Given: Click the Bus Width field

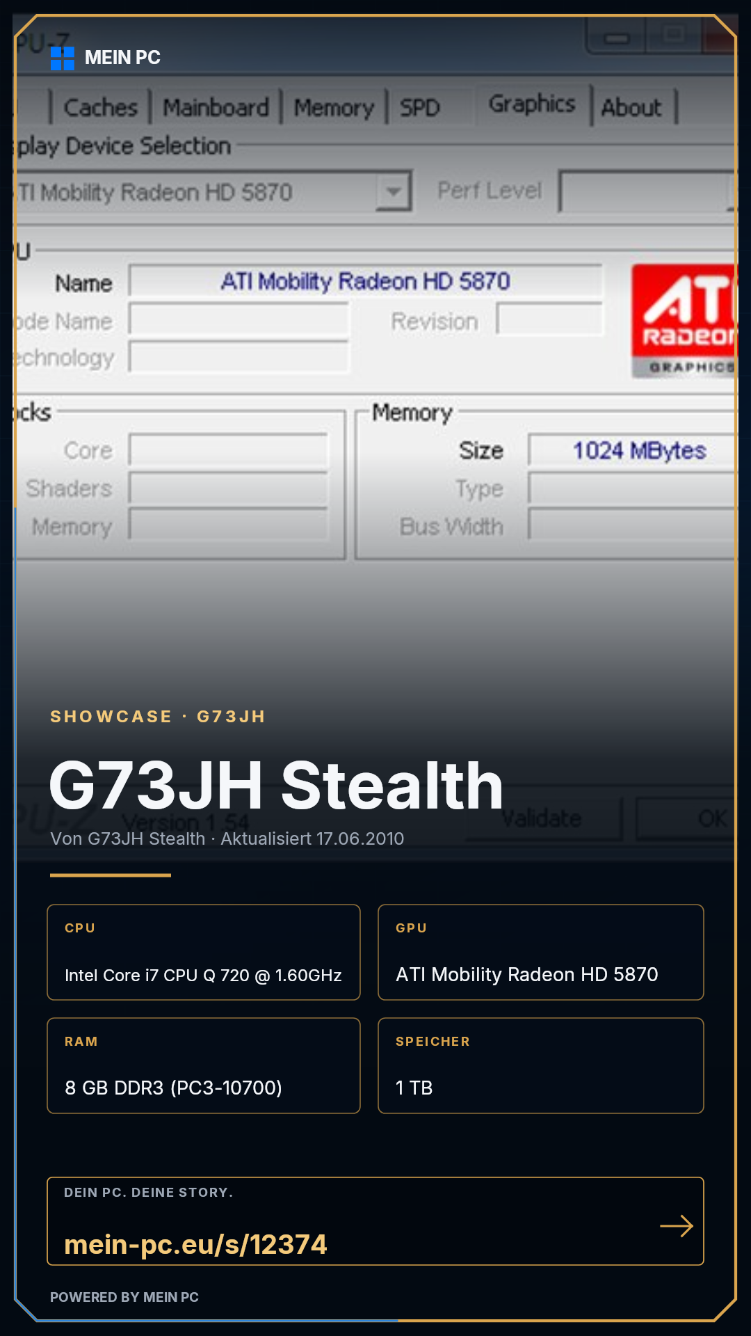Looking at the screenshot, I should [632, 525].
